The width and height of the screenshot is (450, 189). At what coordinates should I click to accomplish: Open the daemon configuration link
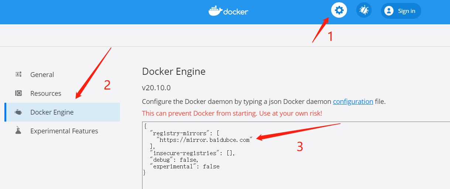click(353, 102)
